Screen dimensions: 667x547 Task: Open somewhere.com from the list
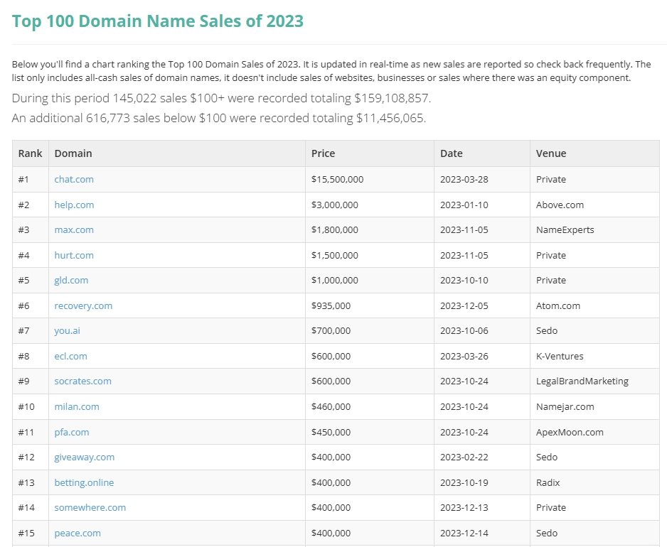[90, 508]
